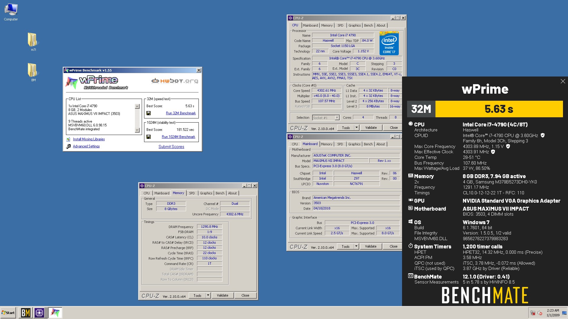Open the BM folder on desktop
This screenshot has height=319, width=568.
click(33, 72)
